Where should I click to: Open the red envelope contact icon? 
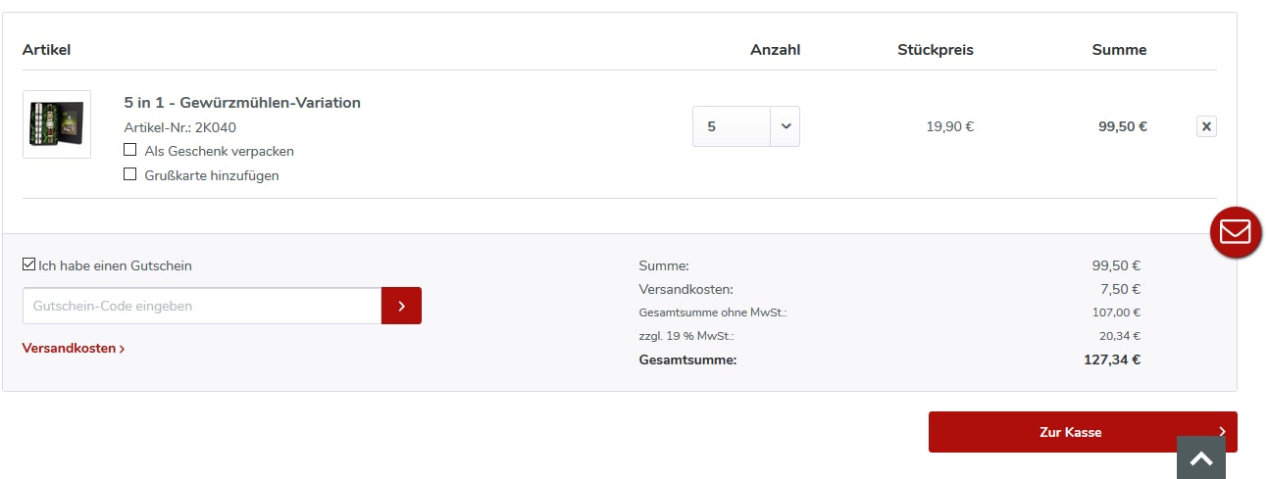1236,232
